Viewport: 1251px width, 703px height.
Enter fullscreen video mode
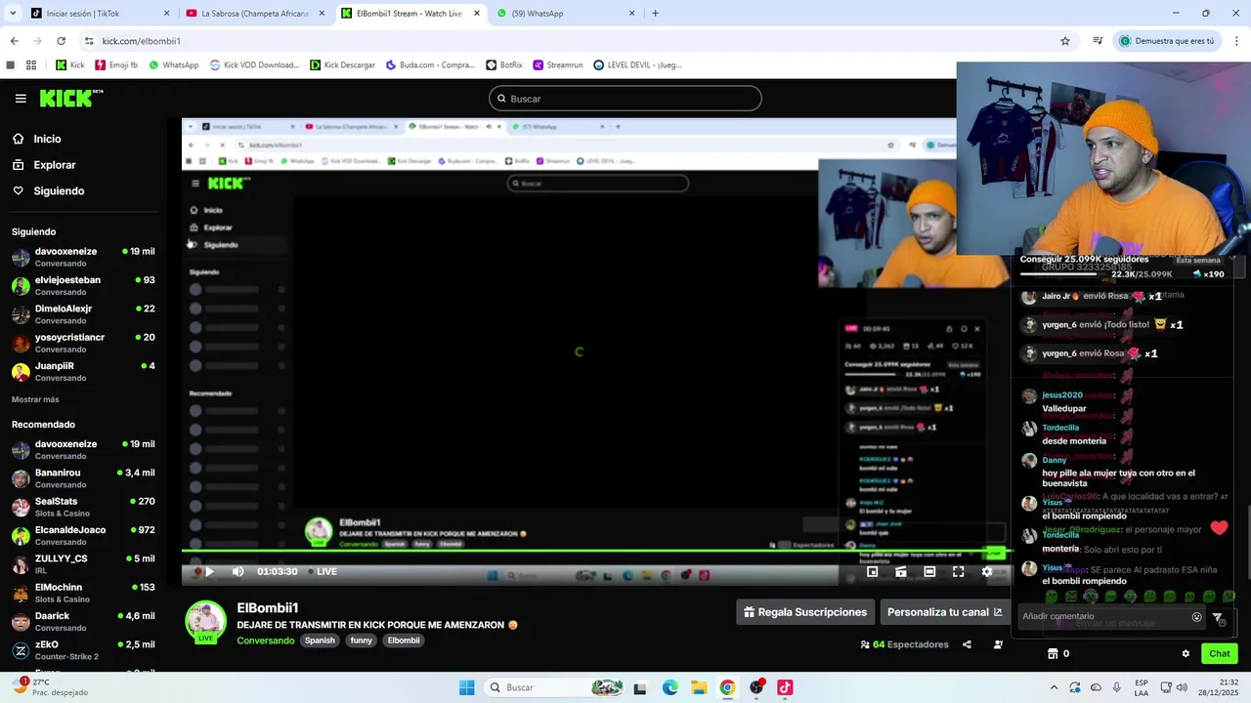click(958, 572)
